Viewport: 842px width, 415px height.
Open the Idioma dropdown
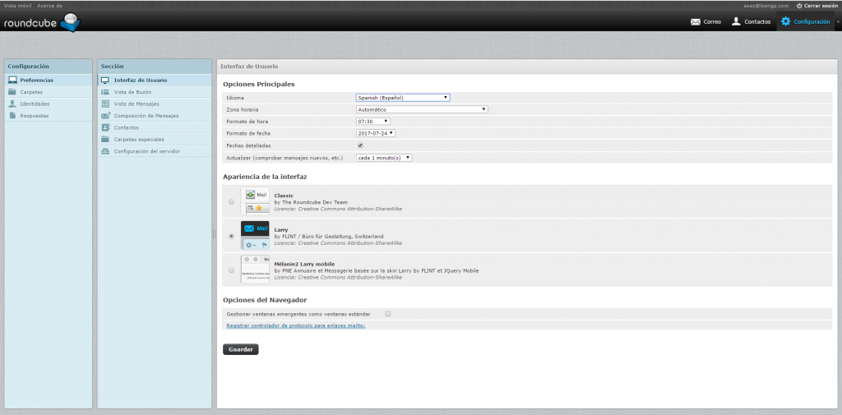coord(403,98)
